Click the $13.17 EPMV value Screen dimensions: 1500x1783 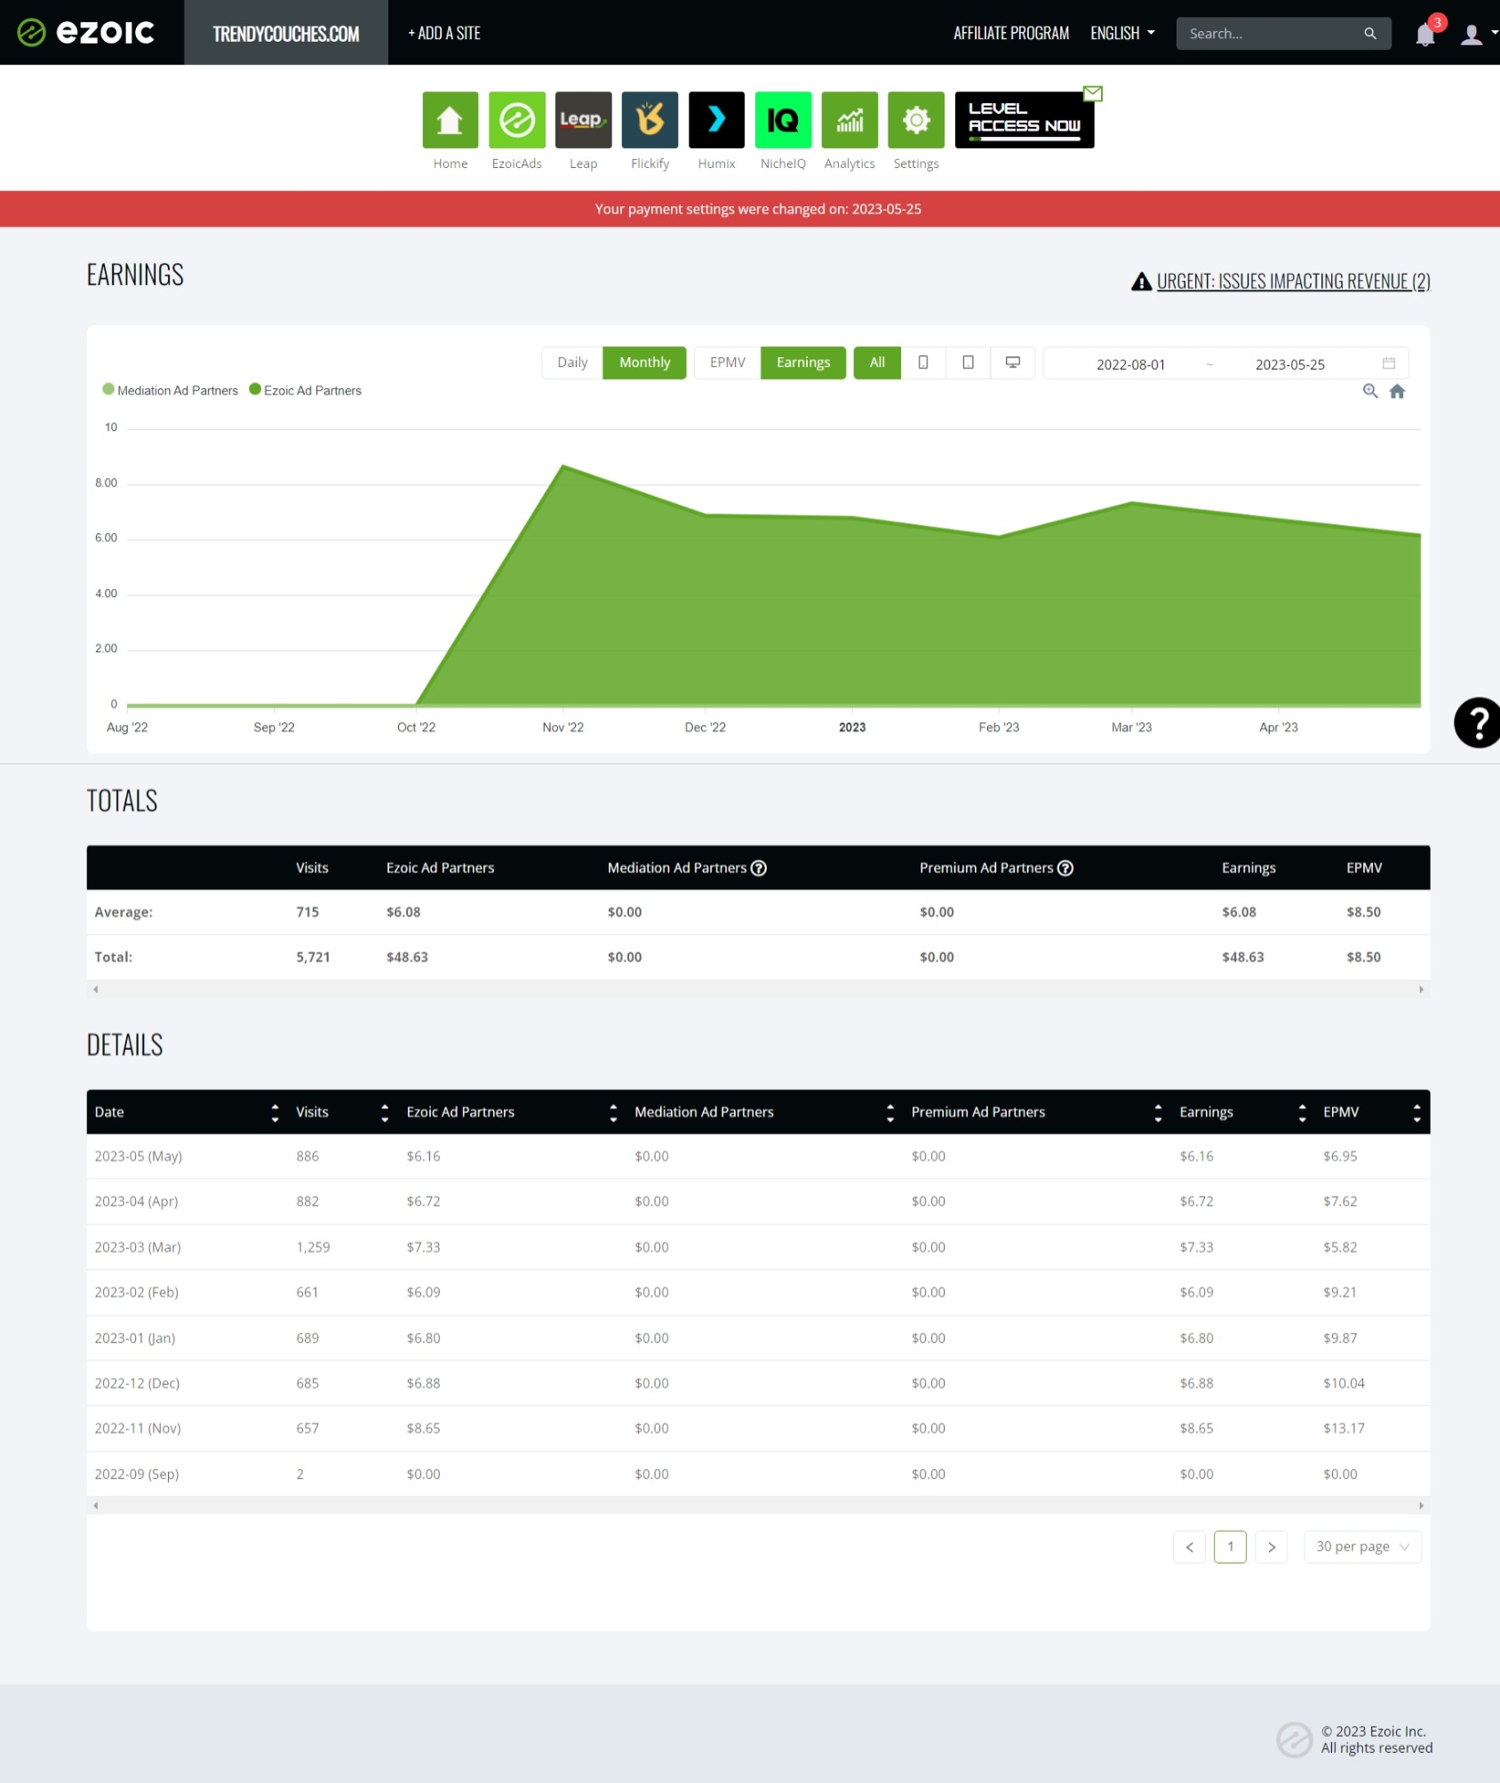tap(1344, 1429)
